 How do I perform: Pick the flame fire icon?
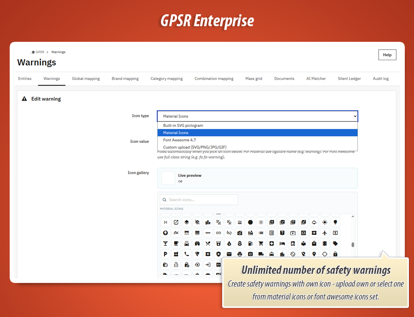[x=229, y=243]
